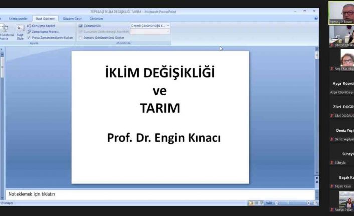Restore down the PowerPoint window
This screenshot has width=354, height=216.
pos(305,11)
